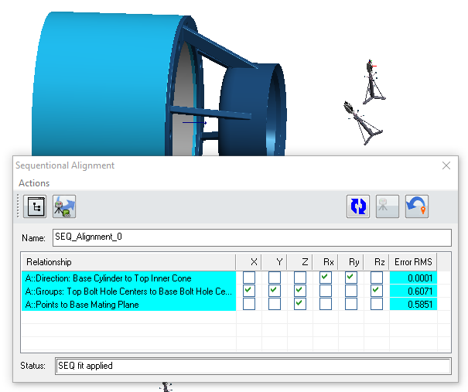Image resolution: width=468 pixels, height=392 pixels.
Task: Click the Error RMS column header
Action: 412,261
